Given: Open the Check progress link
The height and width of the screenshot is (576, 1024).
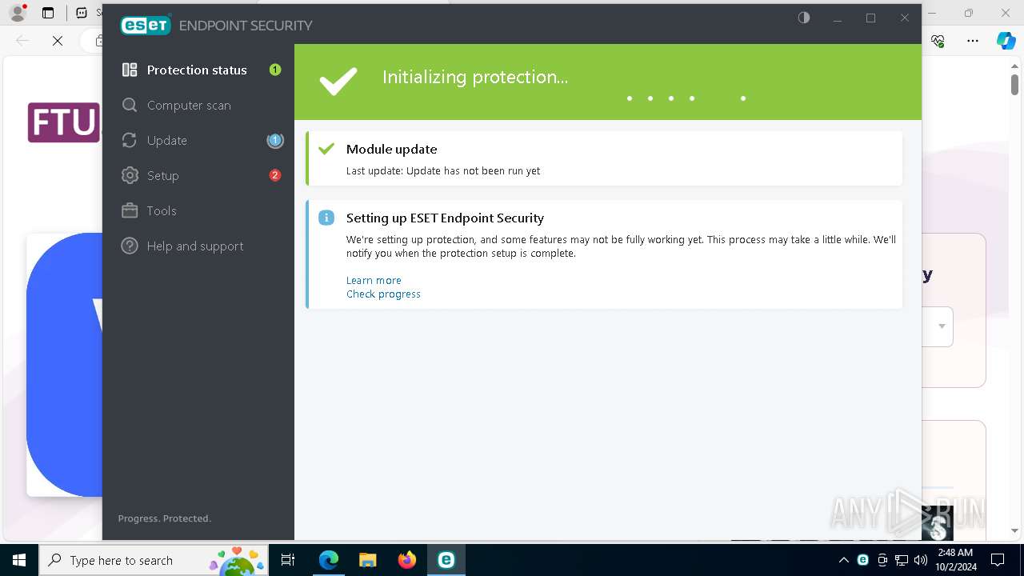Looking at the screenshot, I should (x=383, y=294).
